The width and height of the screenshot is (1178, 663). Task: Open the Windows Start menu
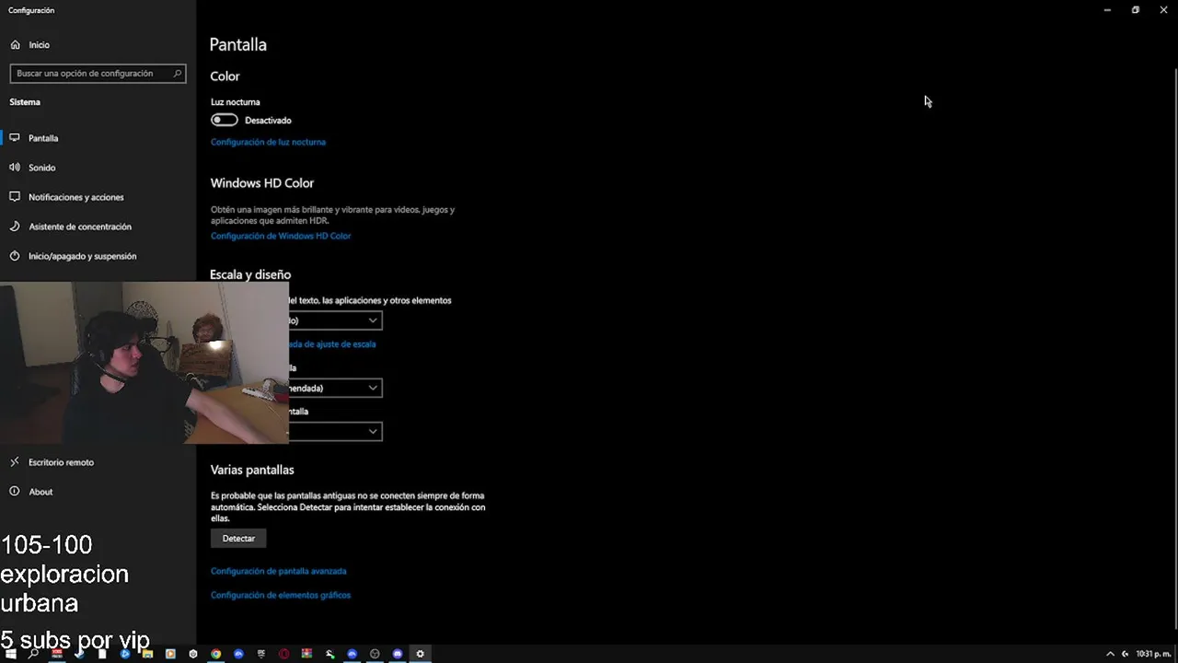(11, 654)
